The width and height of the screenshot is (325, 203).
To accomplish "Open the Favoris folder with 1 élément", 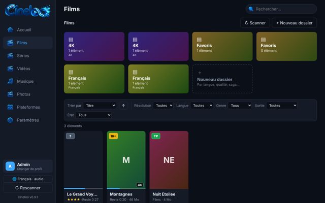I will [x=222, y=46].
